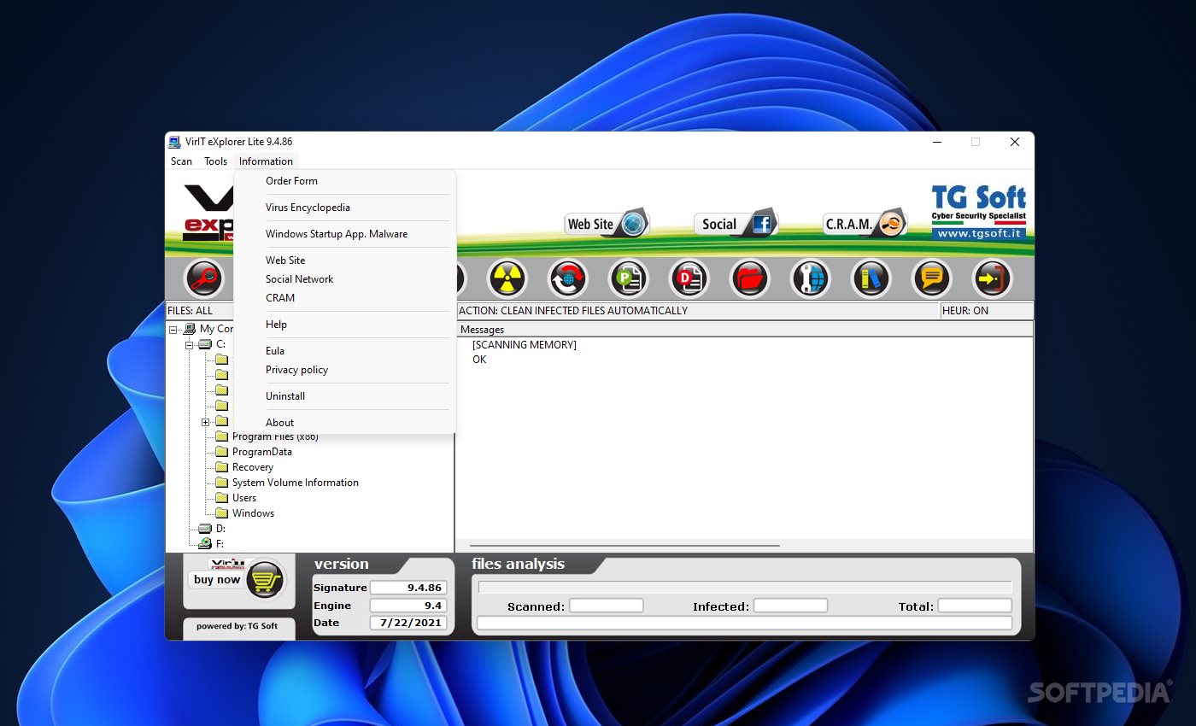Click the red folder toolbar icon
The width and height of the screenshot is (1196, 726).
(750, 278)
